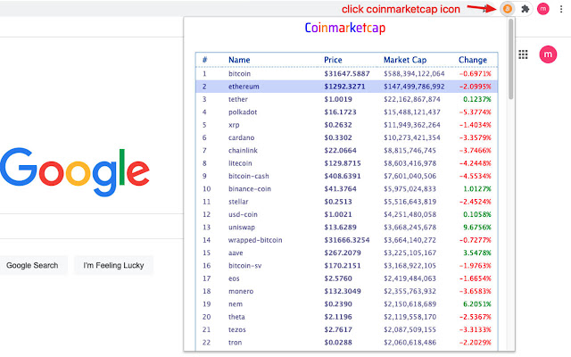Select the usd-coin row name

[243, 214]
